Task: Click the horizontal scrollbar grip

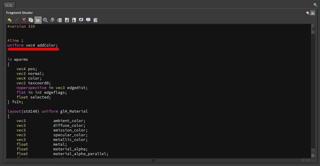Action: tap(153, 160)
